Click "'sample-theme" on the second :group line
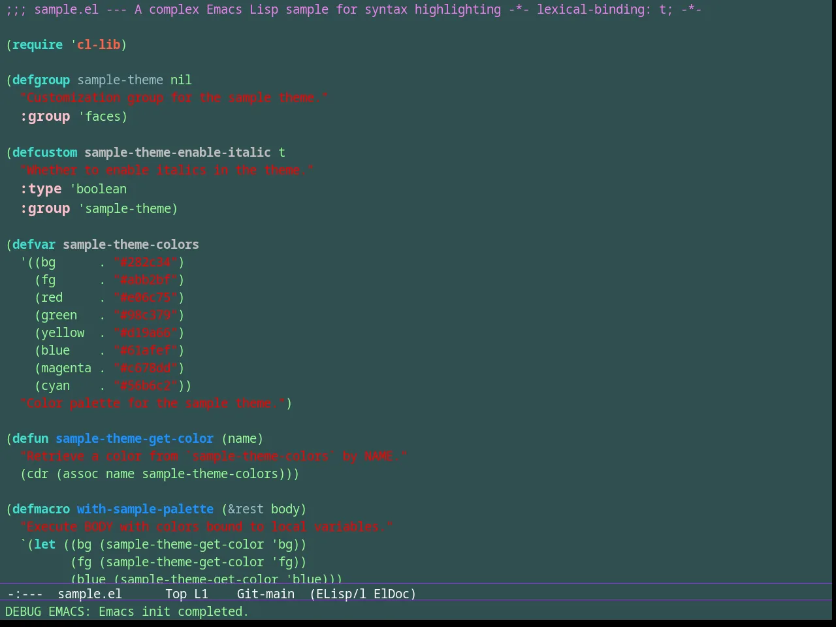The height and width of the screenshot is (627, 836). tap(125, 209)
